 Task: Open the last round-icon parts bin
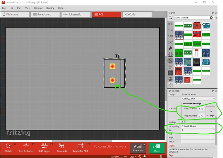pyautogui.click(x=170, y=79)
